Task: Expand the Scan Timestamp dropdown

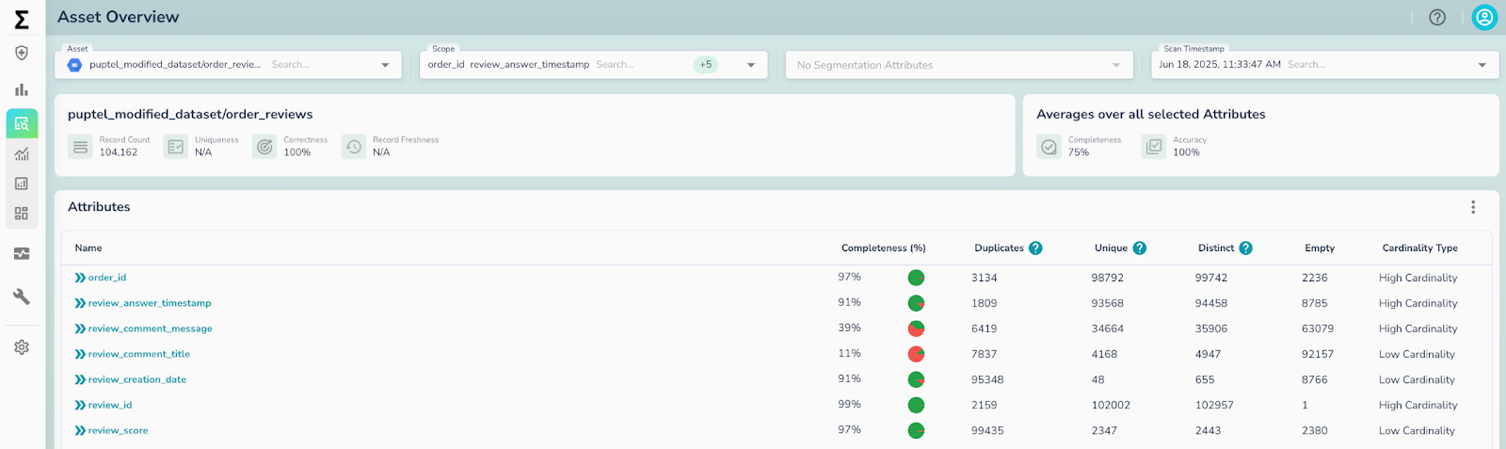Action: coord(1482,65)
